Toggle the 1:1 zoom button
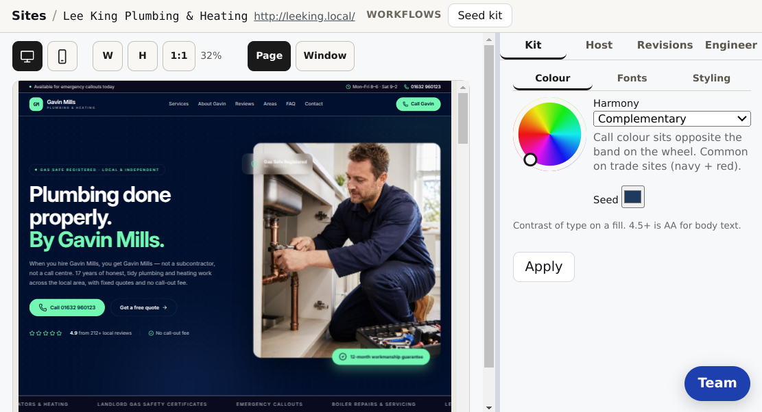Viewport: 762px width, 412px height. [x=179, y=56]
